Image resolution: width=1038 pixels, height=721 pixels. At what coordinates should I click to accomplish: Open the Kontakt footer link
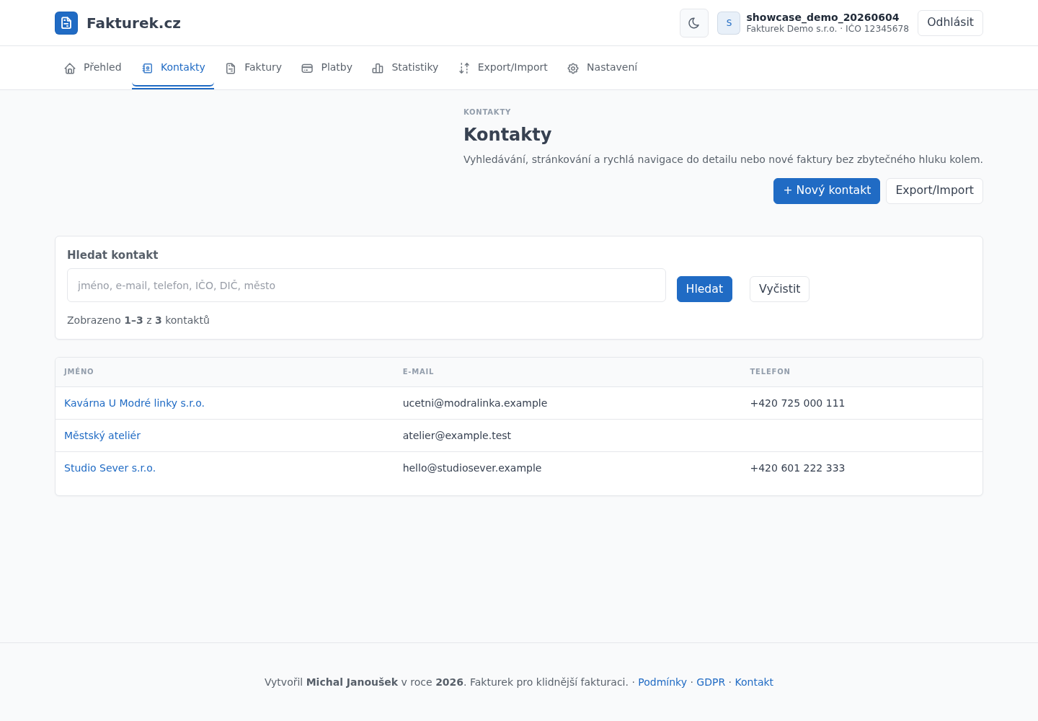(x=754, y=682)
